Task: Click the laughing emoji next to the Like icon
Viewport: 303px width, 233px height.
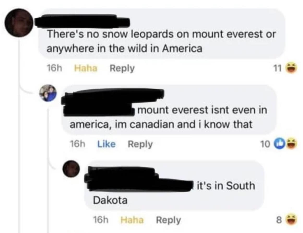Action: click(291, 144)
